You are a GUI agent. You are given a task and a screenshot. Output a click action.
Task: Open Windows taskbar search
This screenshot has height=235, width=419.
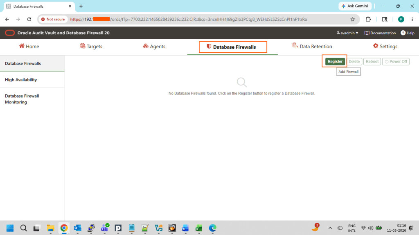tap(23, 228)
